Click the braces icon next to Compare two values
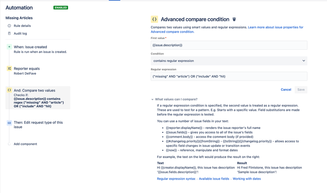 (x=9, y=90)
